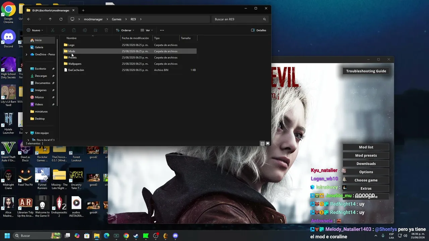The image size is (429, 241).
Task: Open the Ordenar sort dropdown
Action: 125,30
